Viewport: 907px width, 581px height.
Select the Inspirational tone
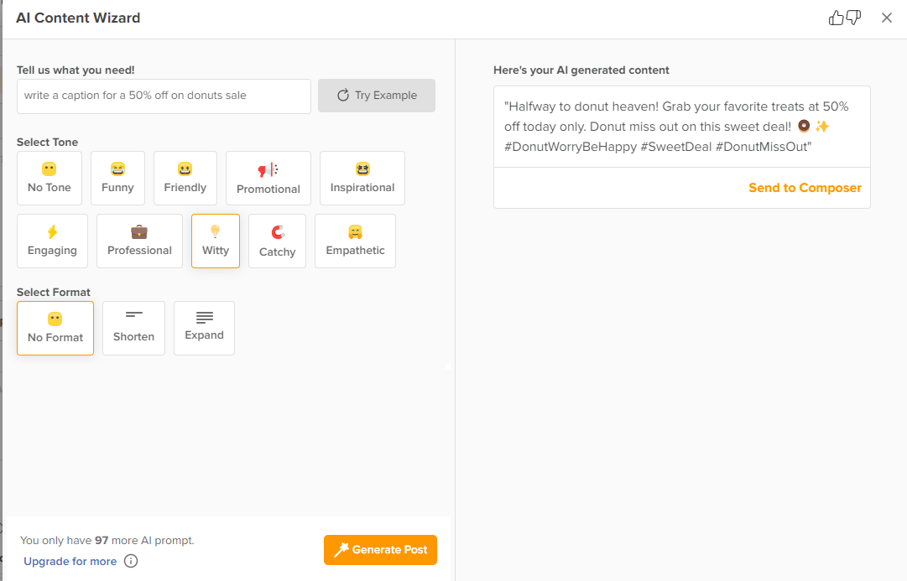362,178
